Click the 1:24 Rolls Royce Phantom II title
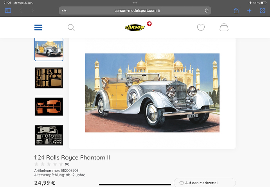 72,157
